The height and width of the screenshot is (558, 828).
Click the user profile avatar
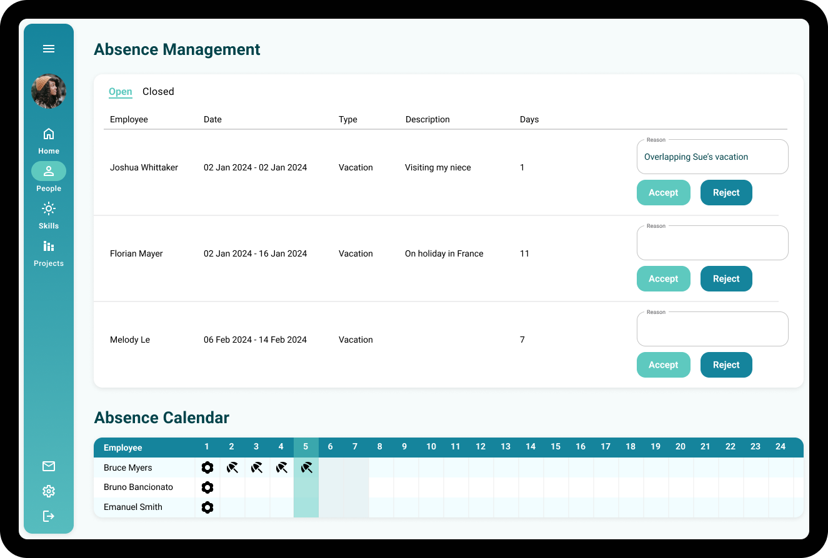(49, 91)
